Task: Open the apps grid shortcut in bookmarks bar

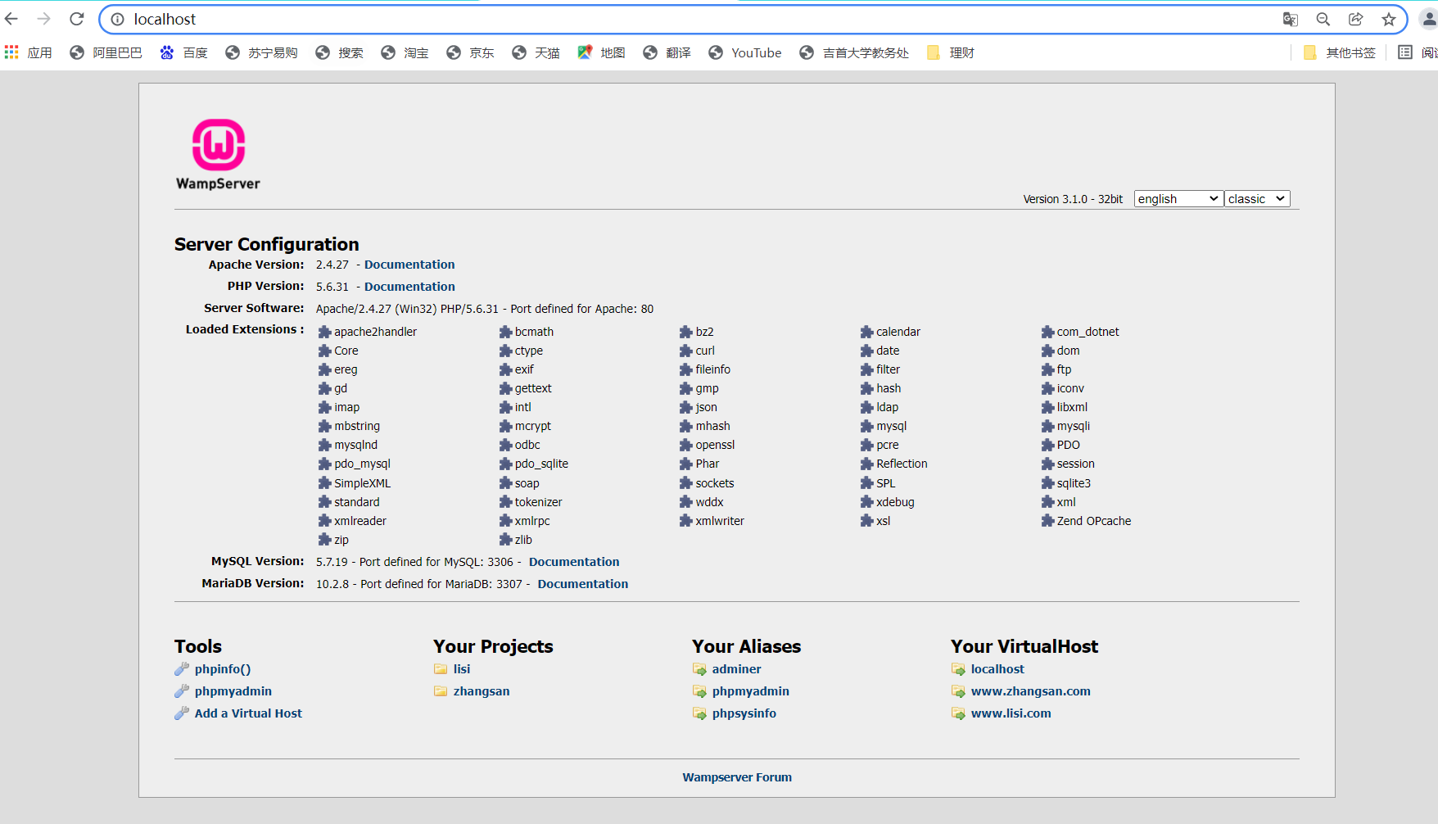Action: [x=11, y=52]
